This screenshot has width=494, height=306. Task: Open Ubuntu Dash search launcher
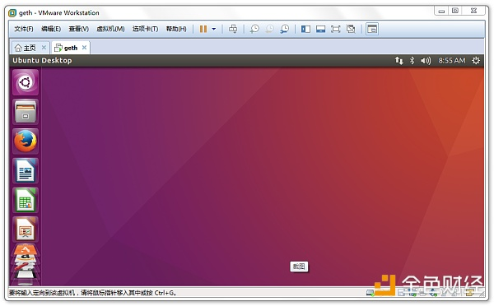[x=26, y=82]
